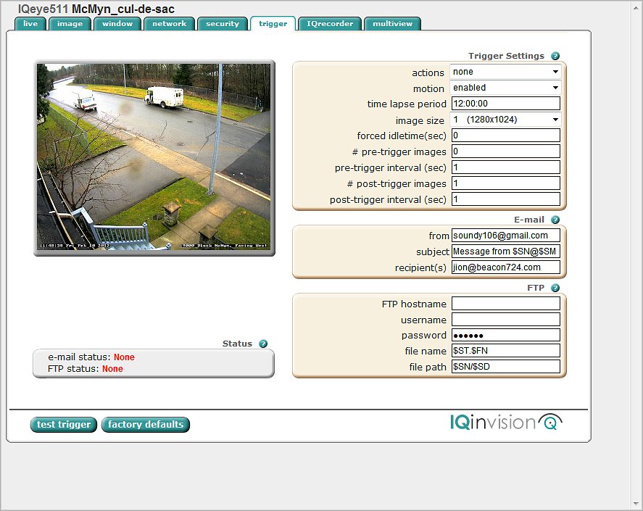Open the window tab
Image resolution: width=643 pixels, height=511 pixels.
tap(117, 24)
